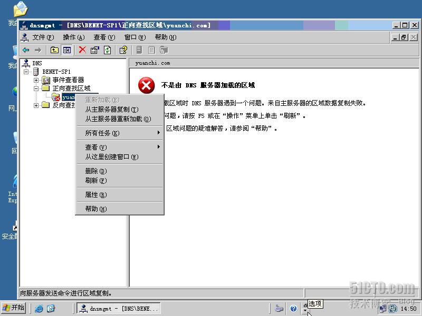Click the language bar help icon
Viewport: 422px width, 316px height.
click(x=293, y=309)
